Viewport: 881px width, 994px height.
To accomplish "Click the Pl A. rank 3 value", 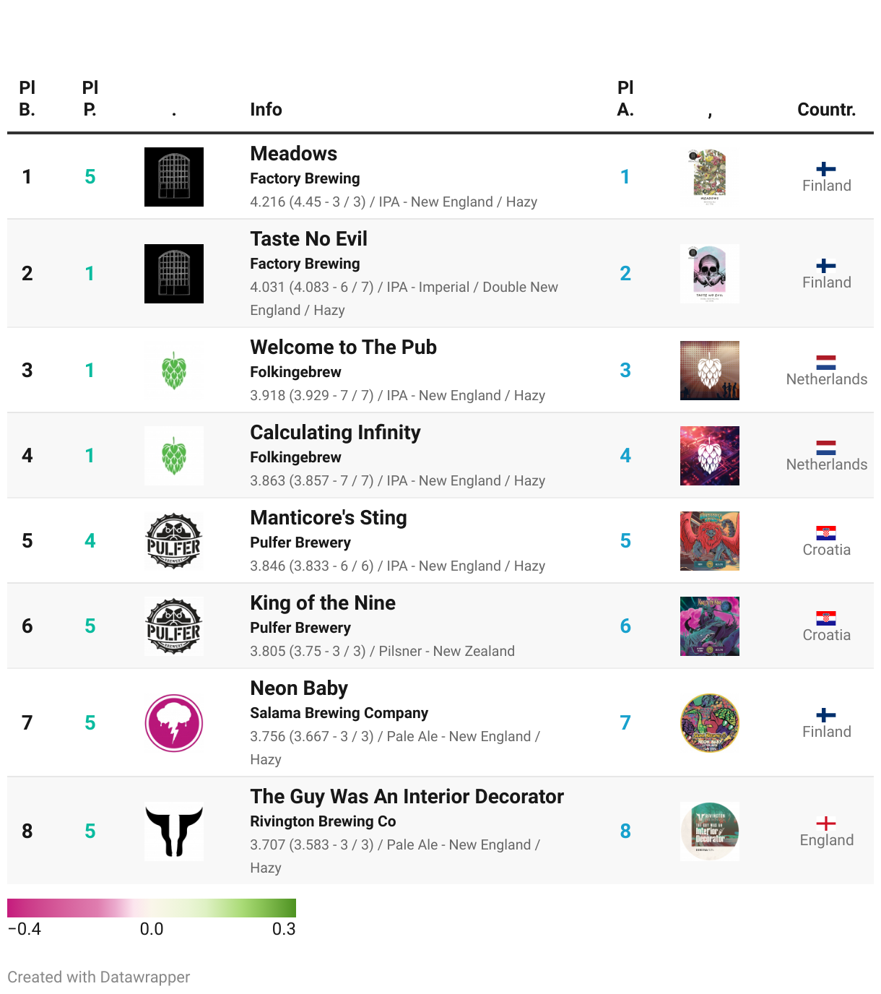I will 625,371.
